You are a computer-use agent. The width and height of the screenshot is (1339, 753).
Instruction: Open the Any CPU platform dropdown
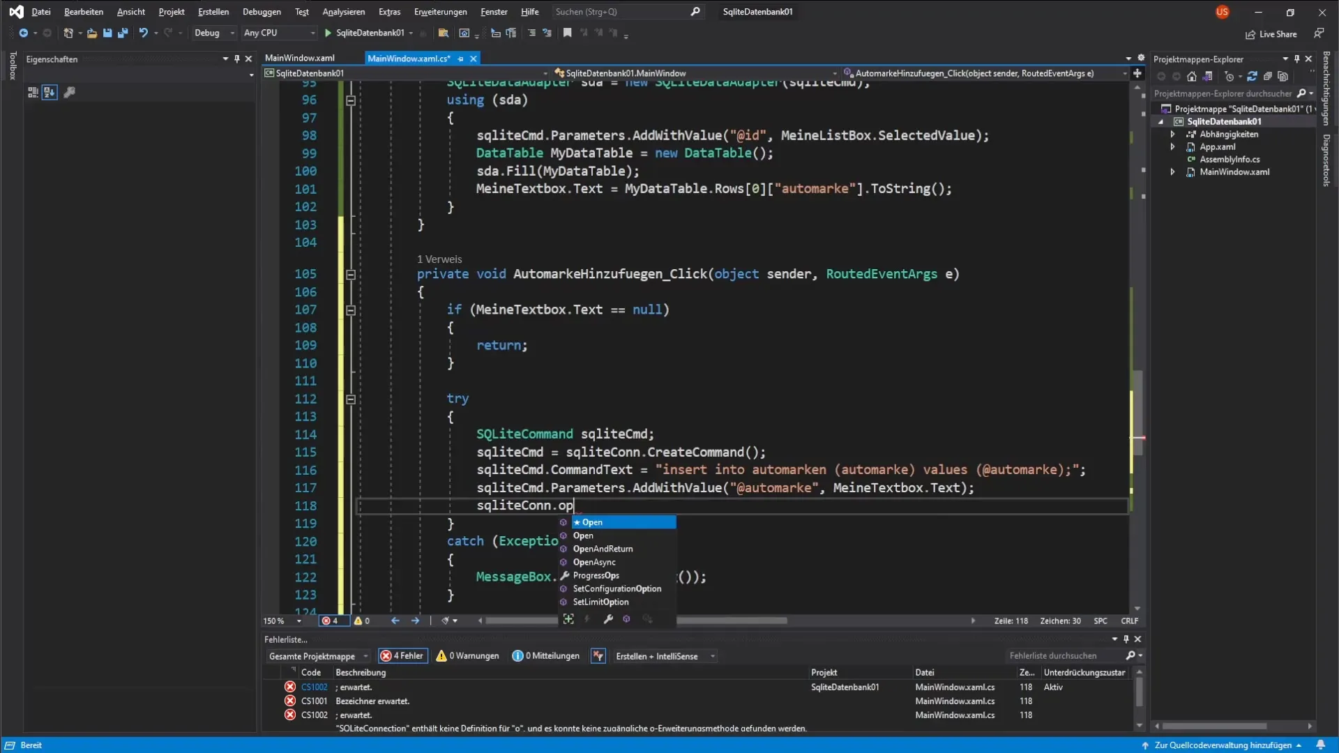tap(279, 33)
